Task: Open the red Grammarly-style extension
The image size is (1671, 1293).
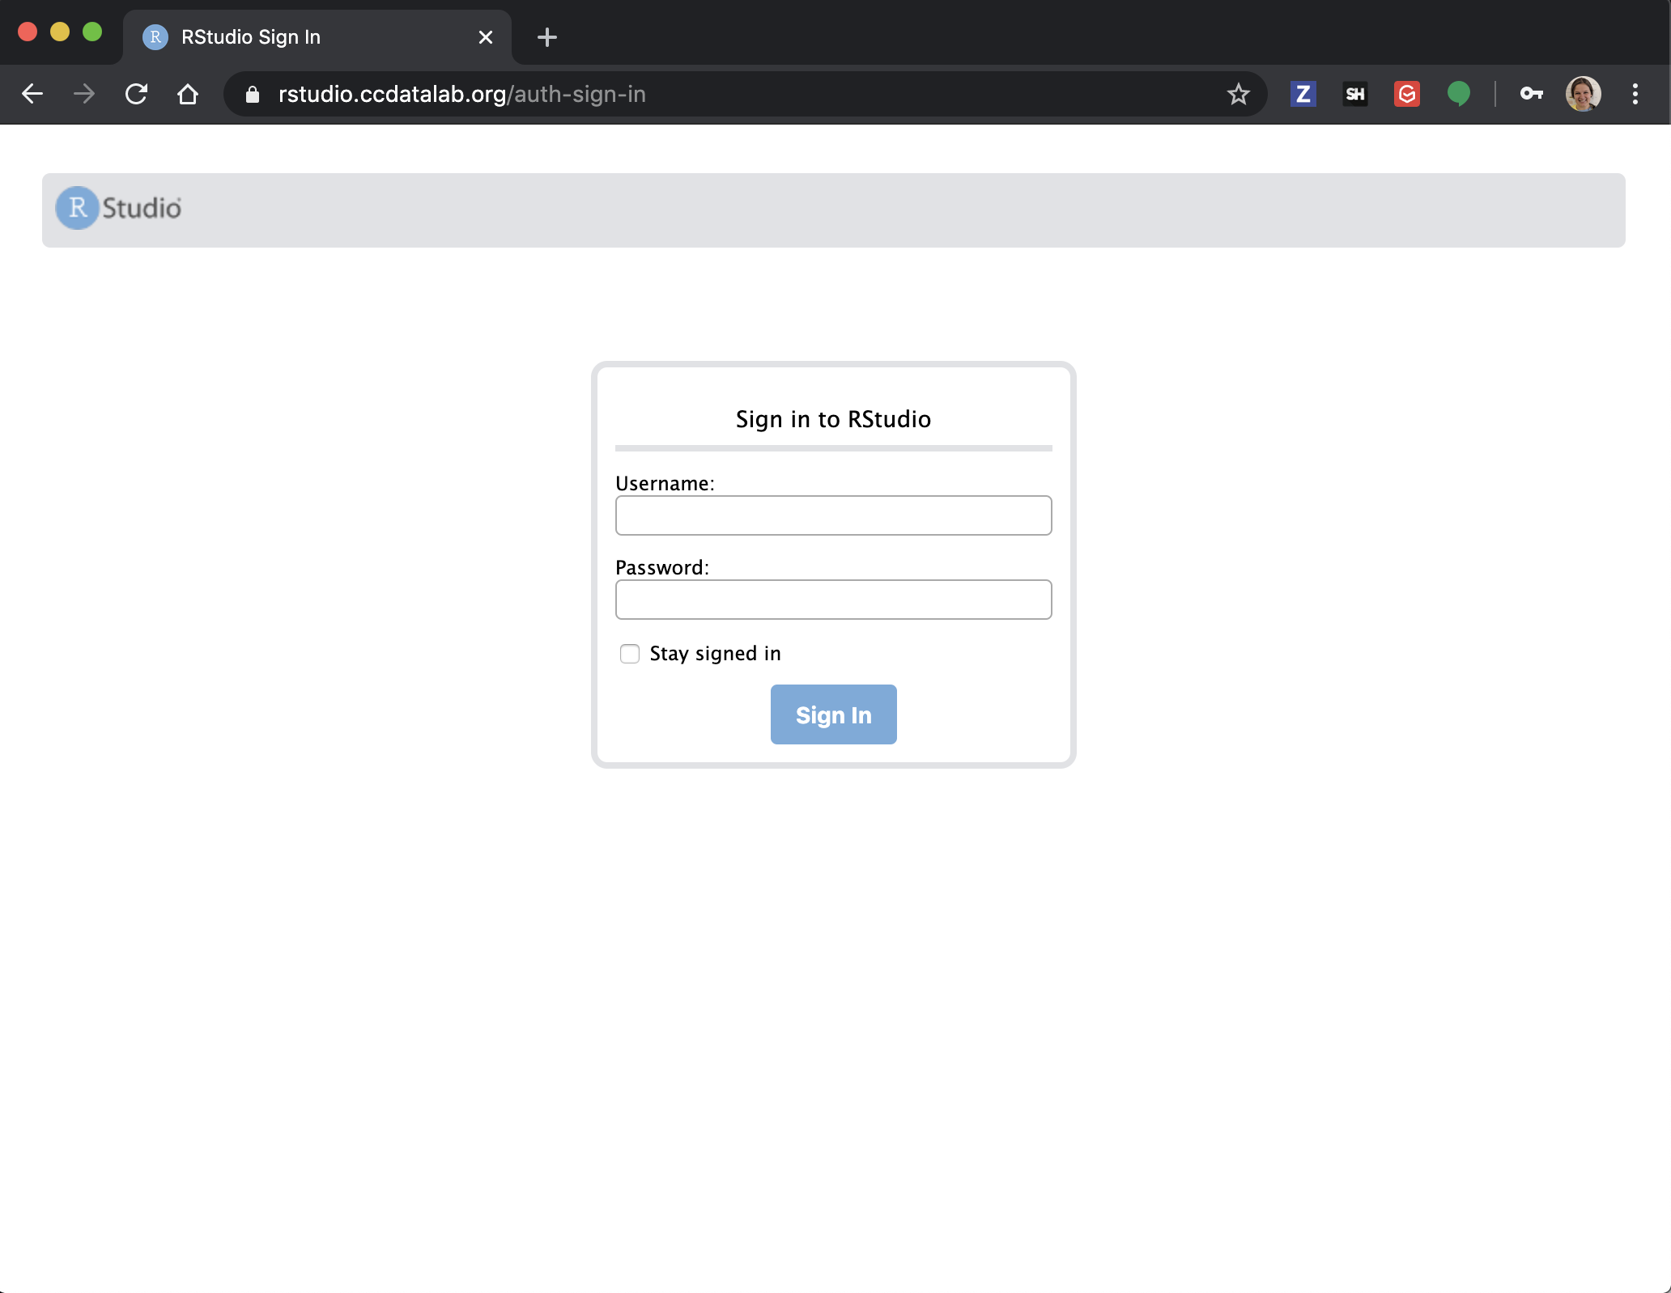Action: pyautogui.click(x=1406, y=94)
